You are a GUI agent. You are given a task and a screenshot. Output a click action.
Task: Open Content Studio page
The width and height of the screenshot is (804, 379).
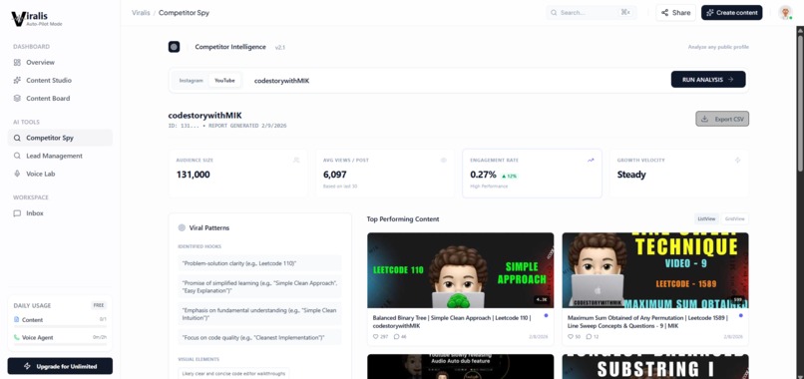[x=60, y=80]
